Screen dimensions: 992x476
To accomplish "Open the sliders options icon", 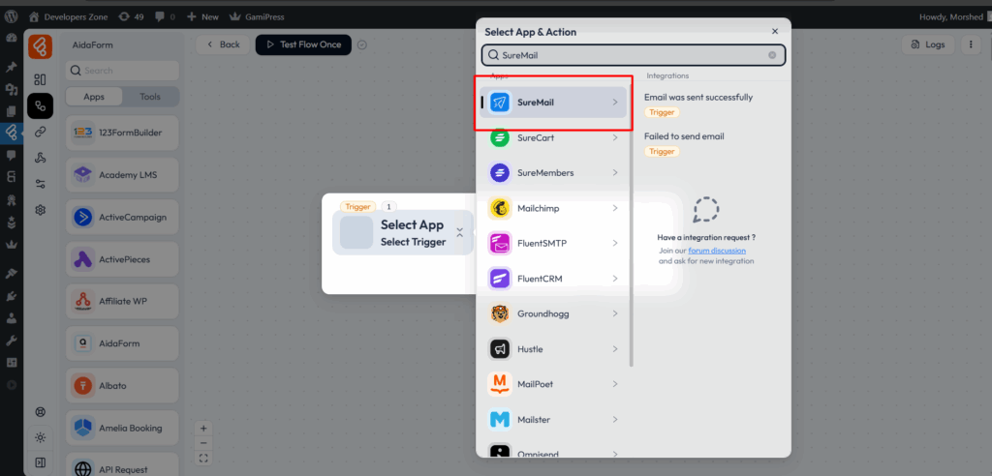I will [41, 184].
